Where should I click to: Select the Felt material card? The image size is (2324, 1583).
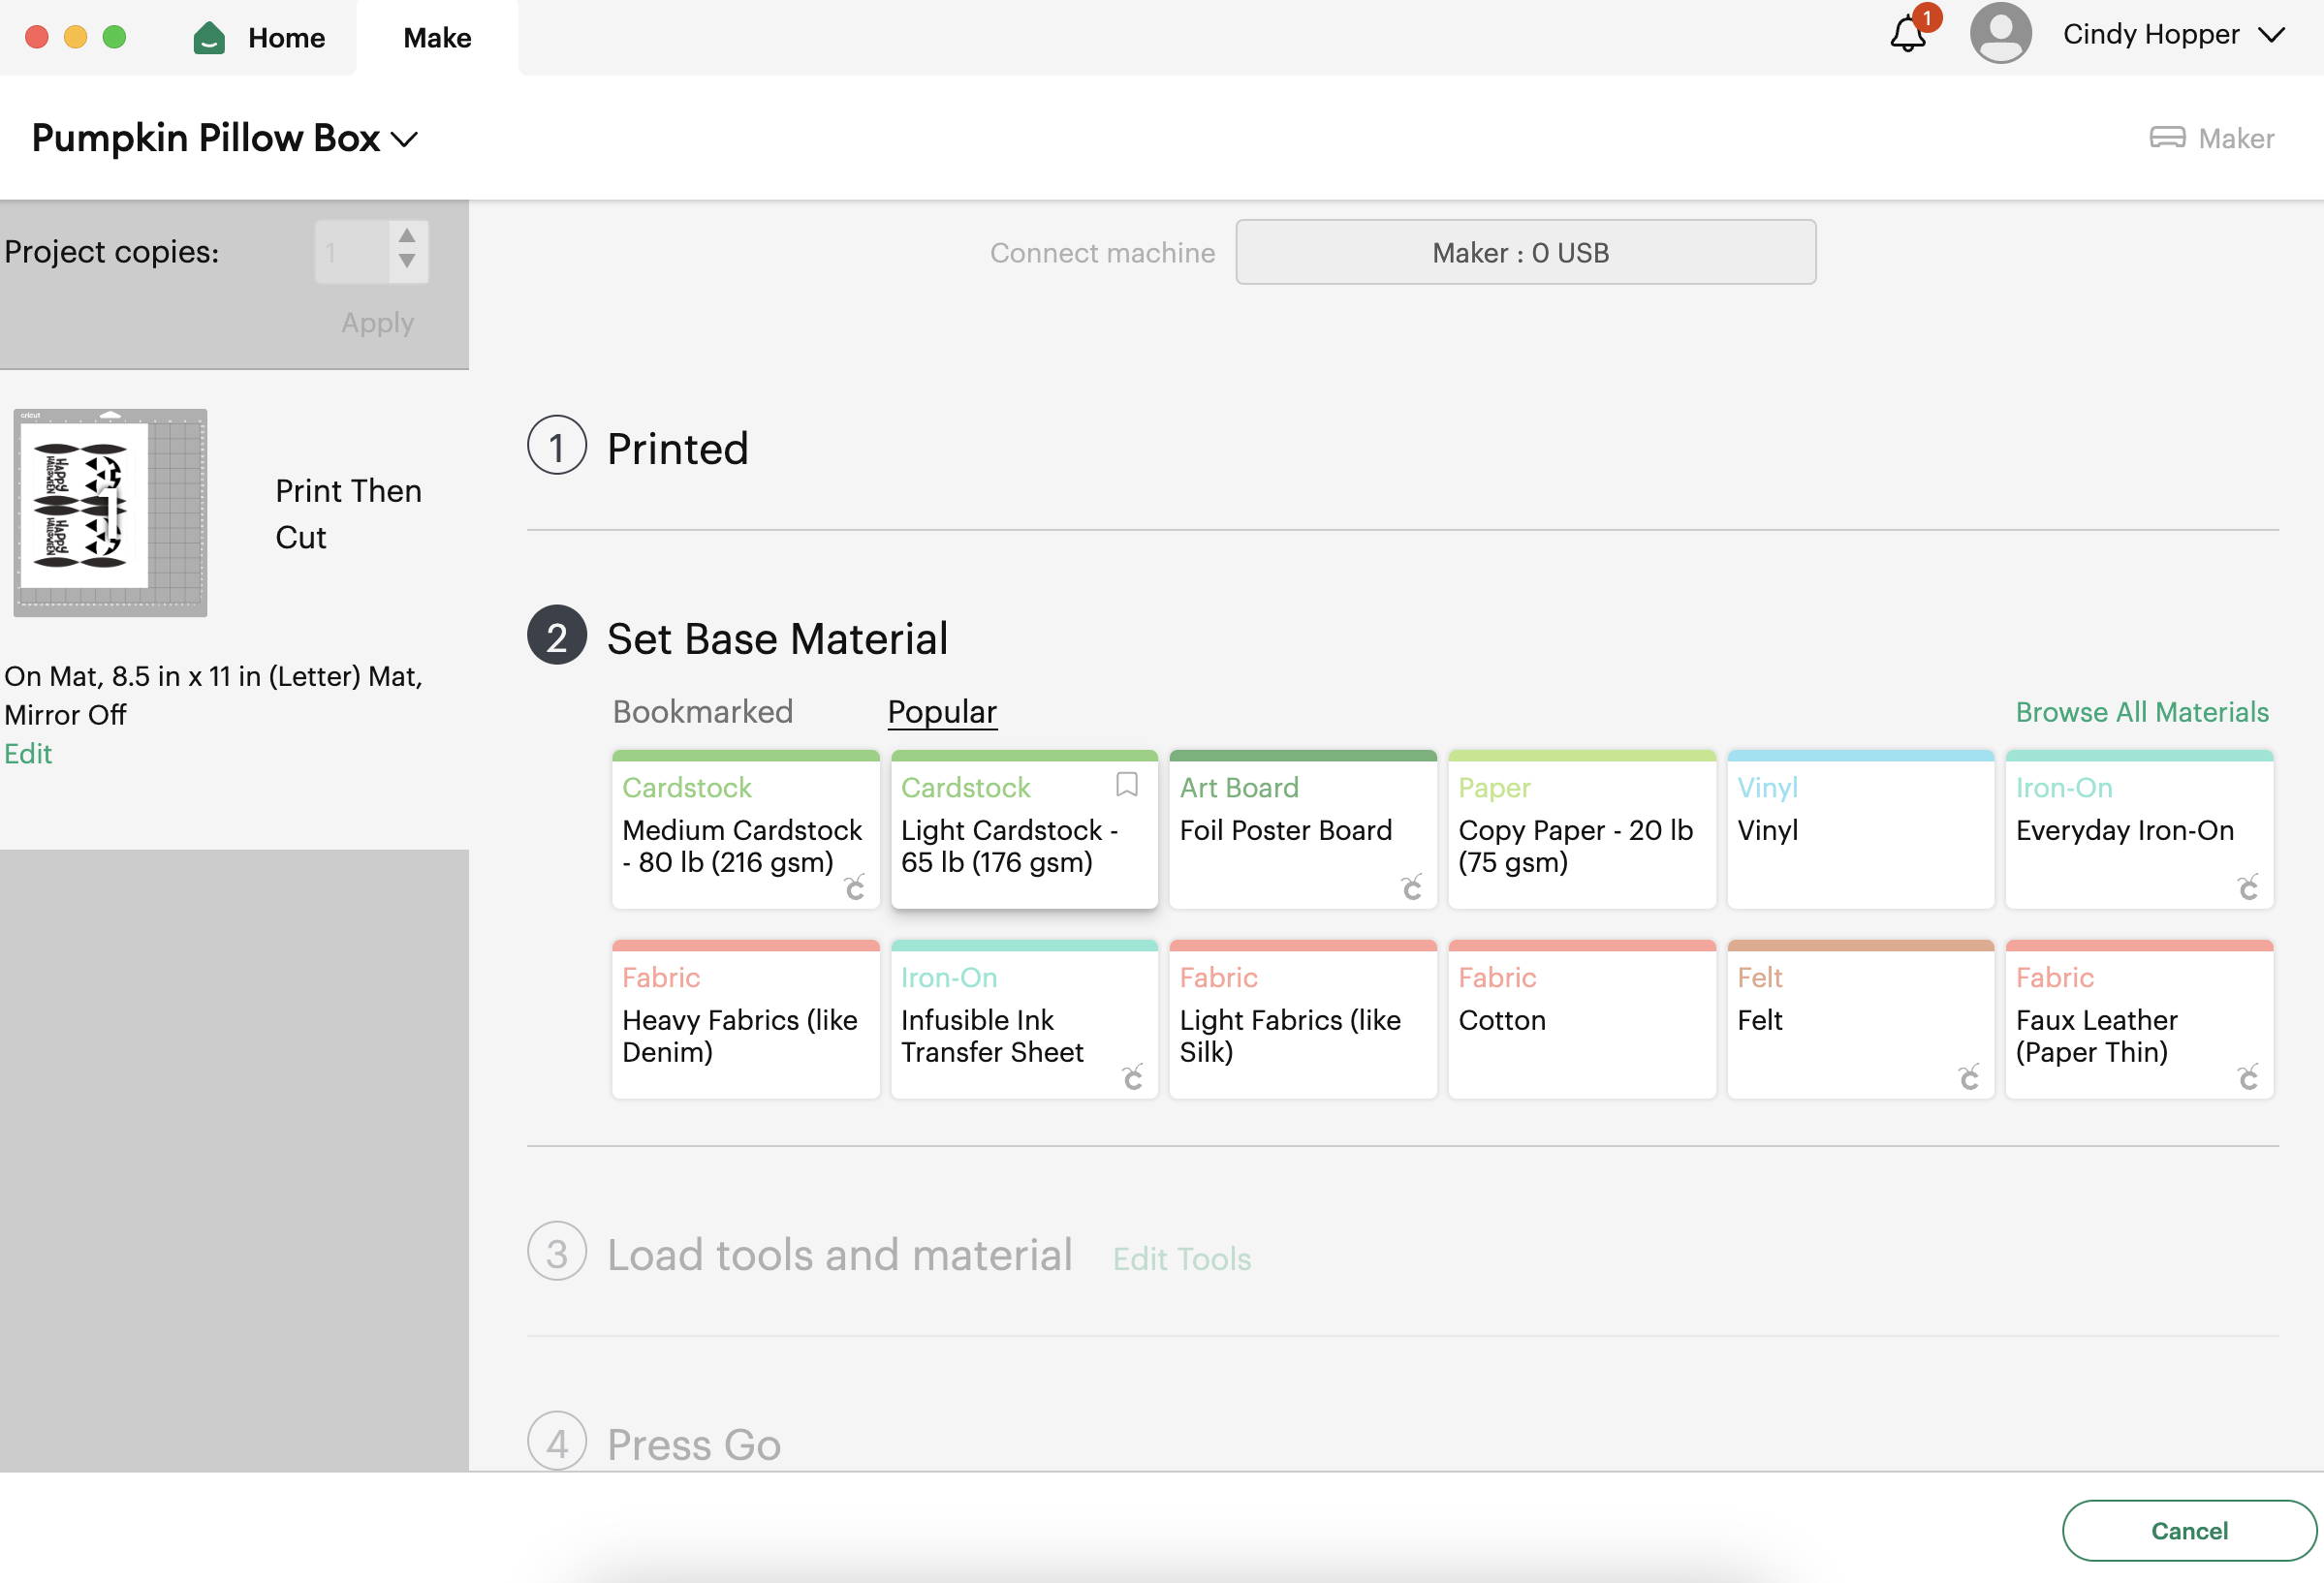tap(1860, 1019)
